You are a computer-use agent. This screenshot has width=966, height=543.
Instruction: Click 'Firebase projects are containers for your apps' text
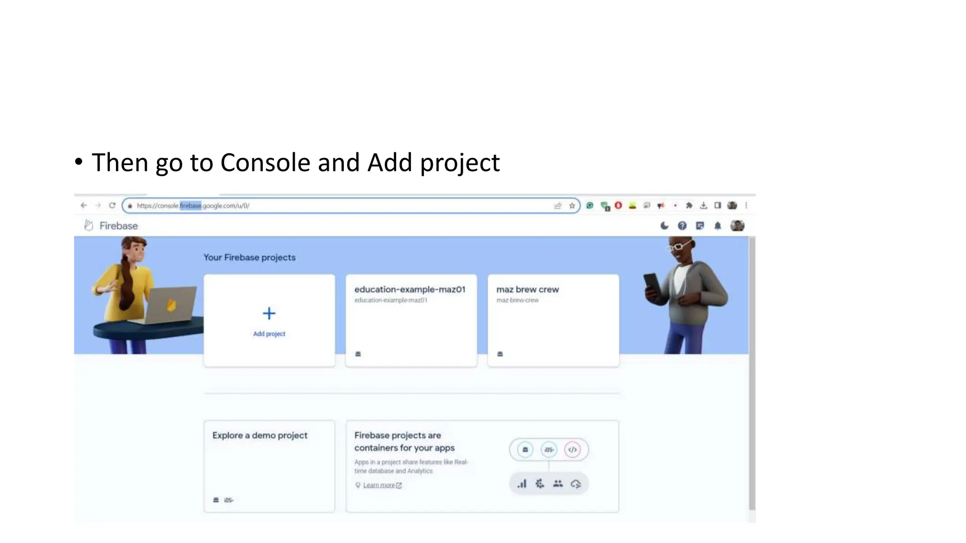405,442
